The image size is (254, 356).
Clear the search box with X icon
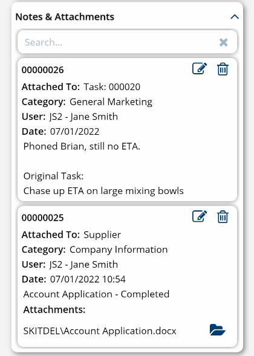tap(223, 42)
